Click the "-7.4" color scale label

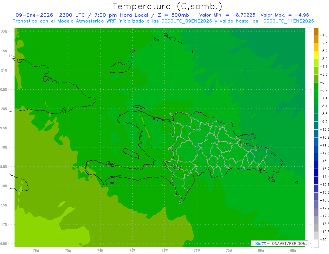coord(324,98)
